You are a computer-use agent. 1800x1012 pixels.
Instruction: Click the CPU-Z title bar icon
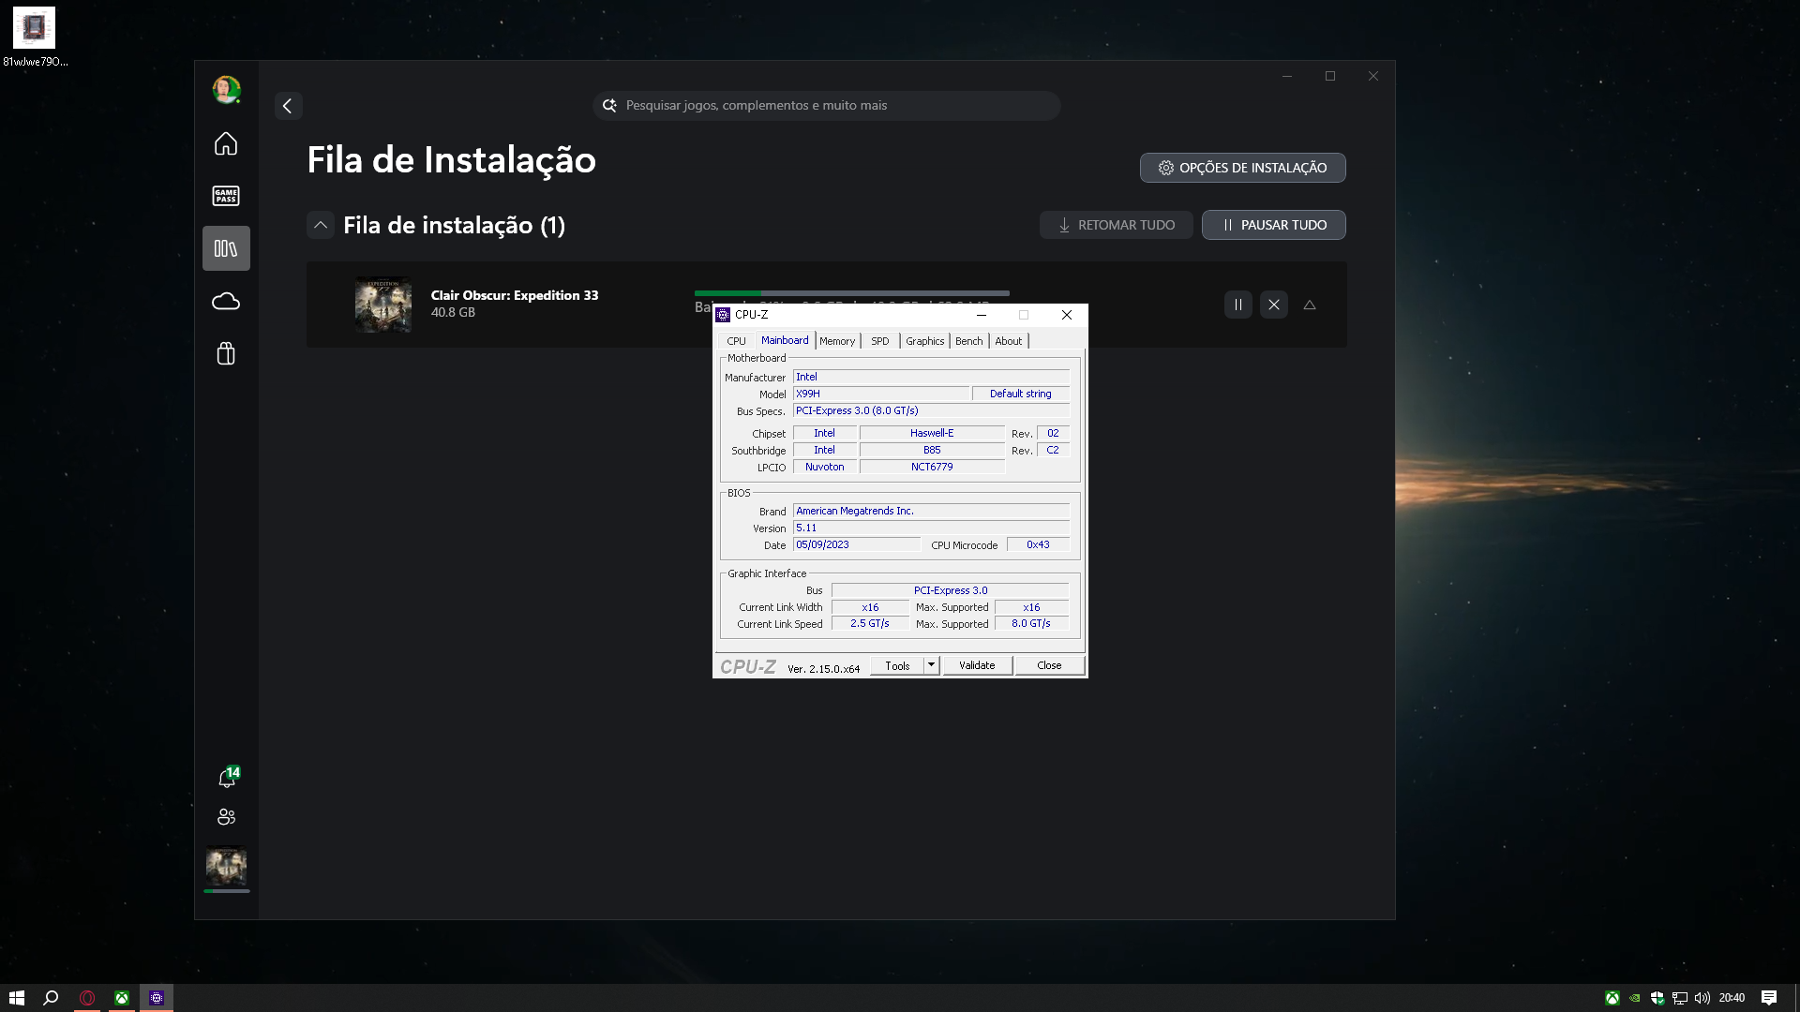(723, 315)
